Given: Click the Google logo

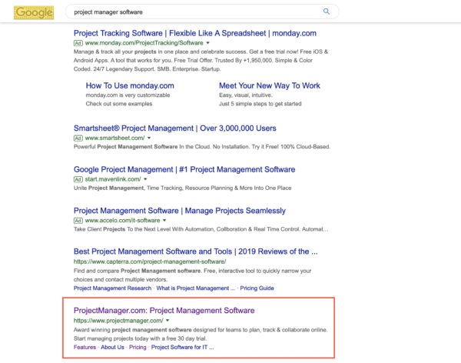Looking at the screenshot, I should 34,12.
